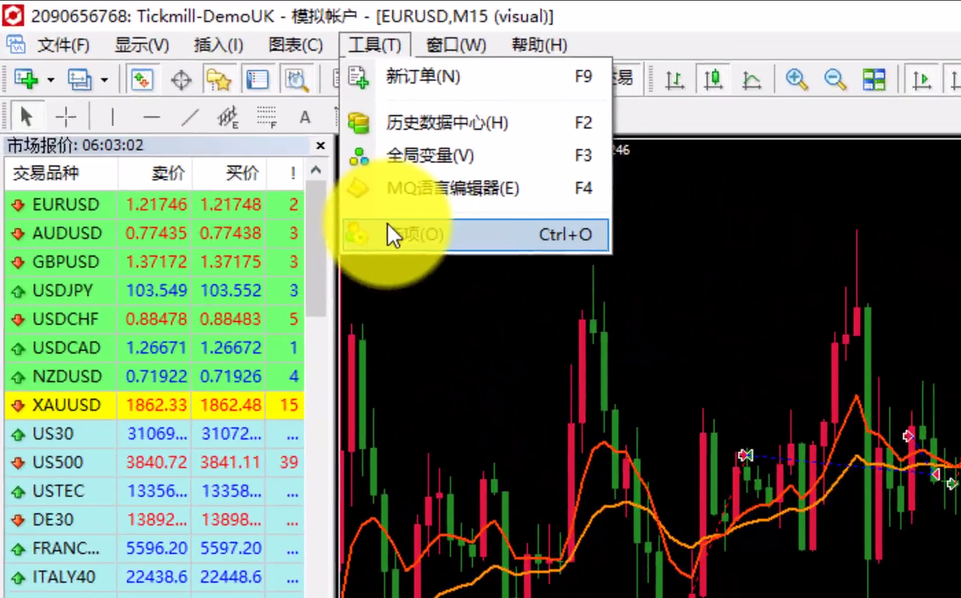Select the equidistant channel tool
This screenshot has height=598, width=961.
coord(228,117)
